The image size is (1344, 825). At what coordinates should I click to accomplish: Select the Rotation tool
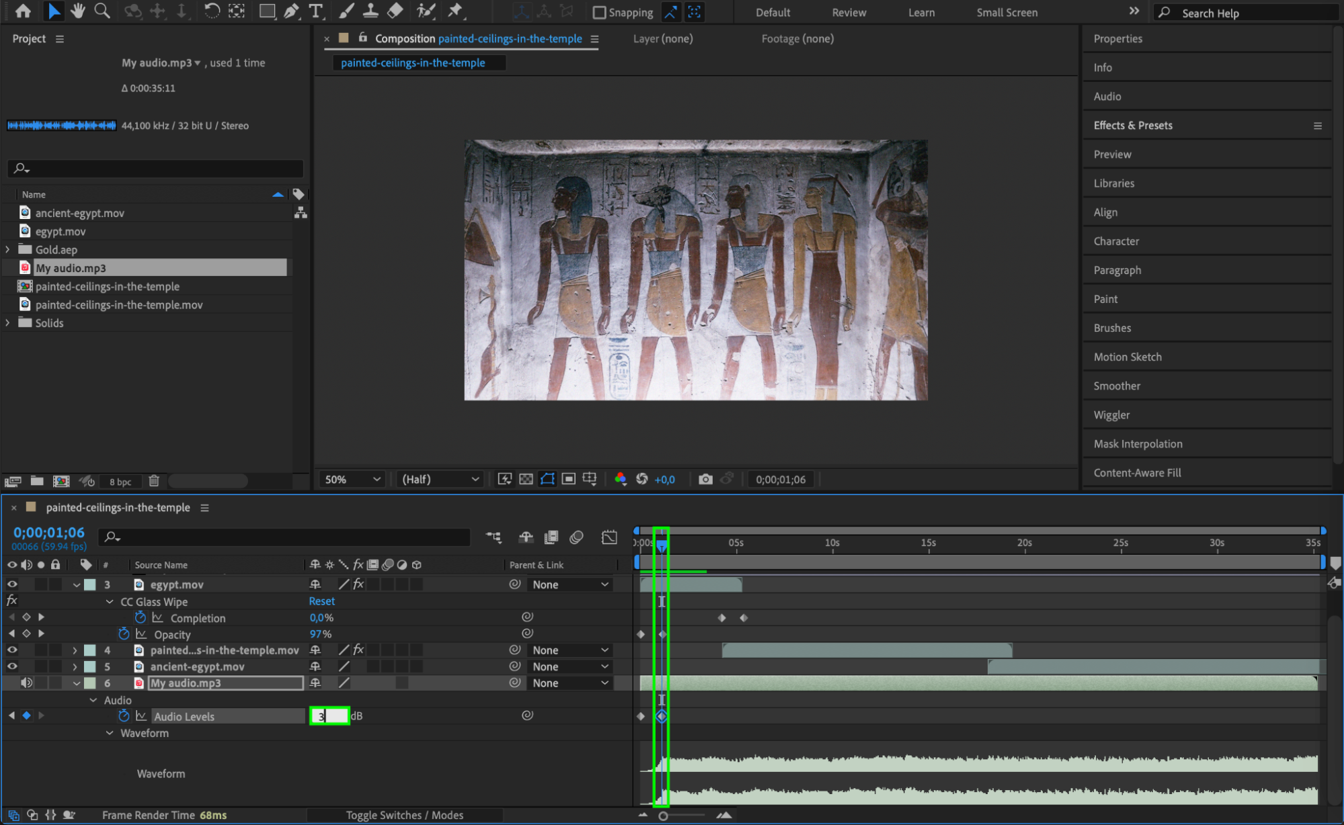(211, 11)
